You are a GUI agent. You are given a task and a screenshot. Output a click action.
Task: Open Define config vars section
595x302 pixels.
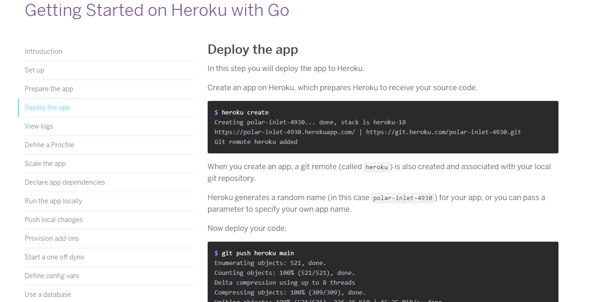52,276
